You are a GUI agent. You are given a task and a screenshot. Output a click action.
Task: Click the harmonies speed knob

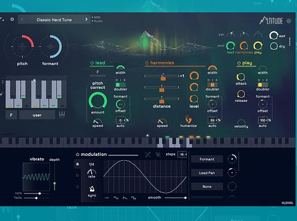(x=162, y=121)
